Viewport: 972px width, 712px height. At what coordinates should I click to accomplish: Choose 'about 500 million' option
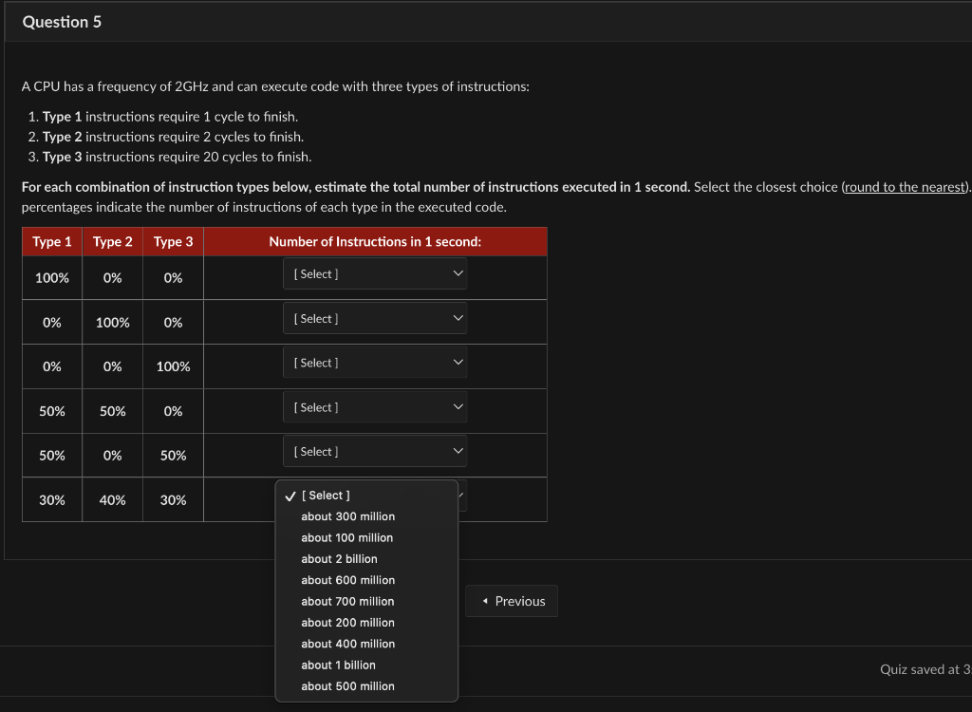click(366, 686)
